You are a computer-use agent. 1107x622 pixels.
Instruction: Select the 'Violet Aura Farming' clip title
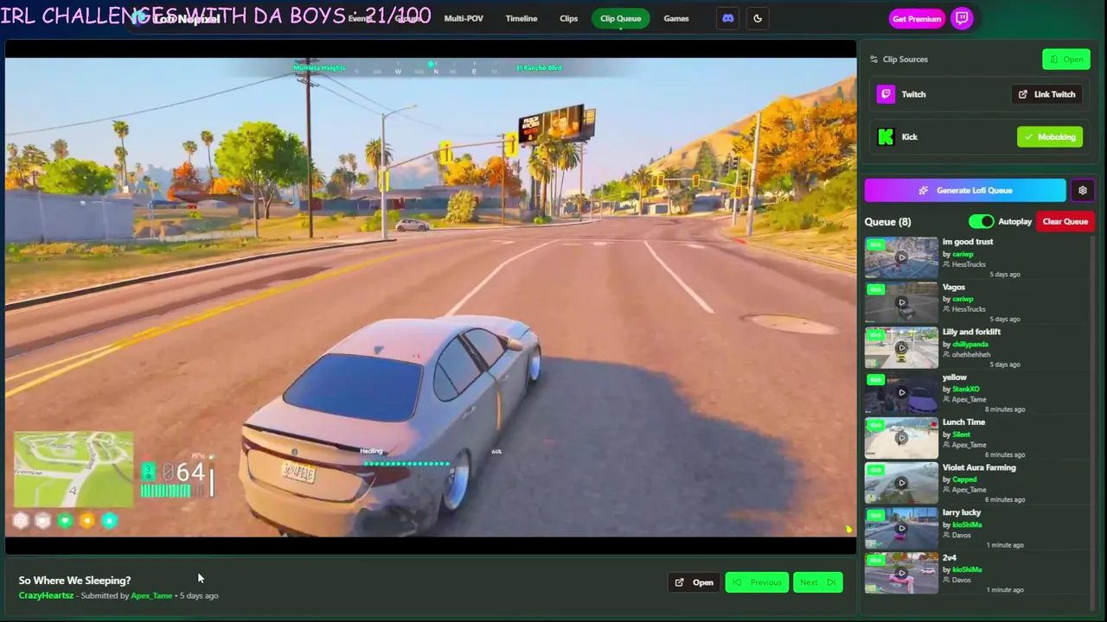pos(979,467)
